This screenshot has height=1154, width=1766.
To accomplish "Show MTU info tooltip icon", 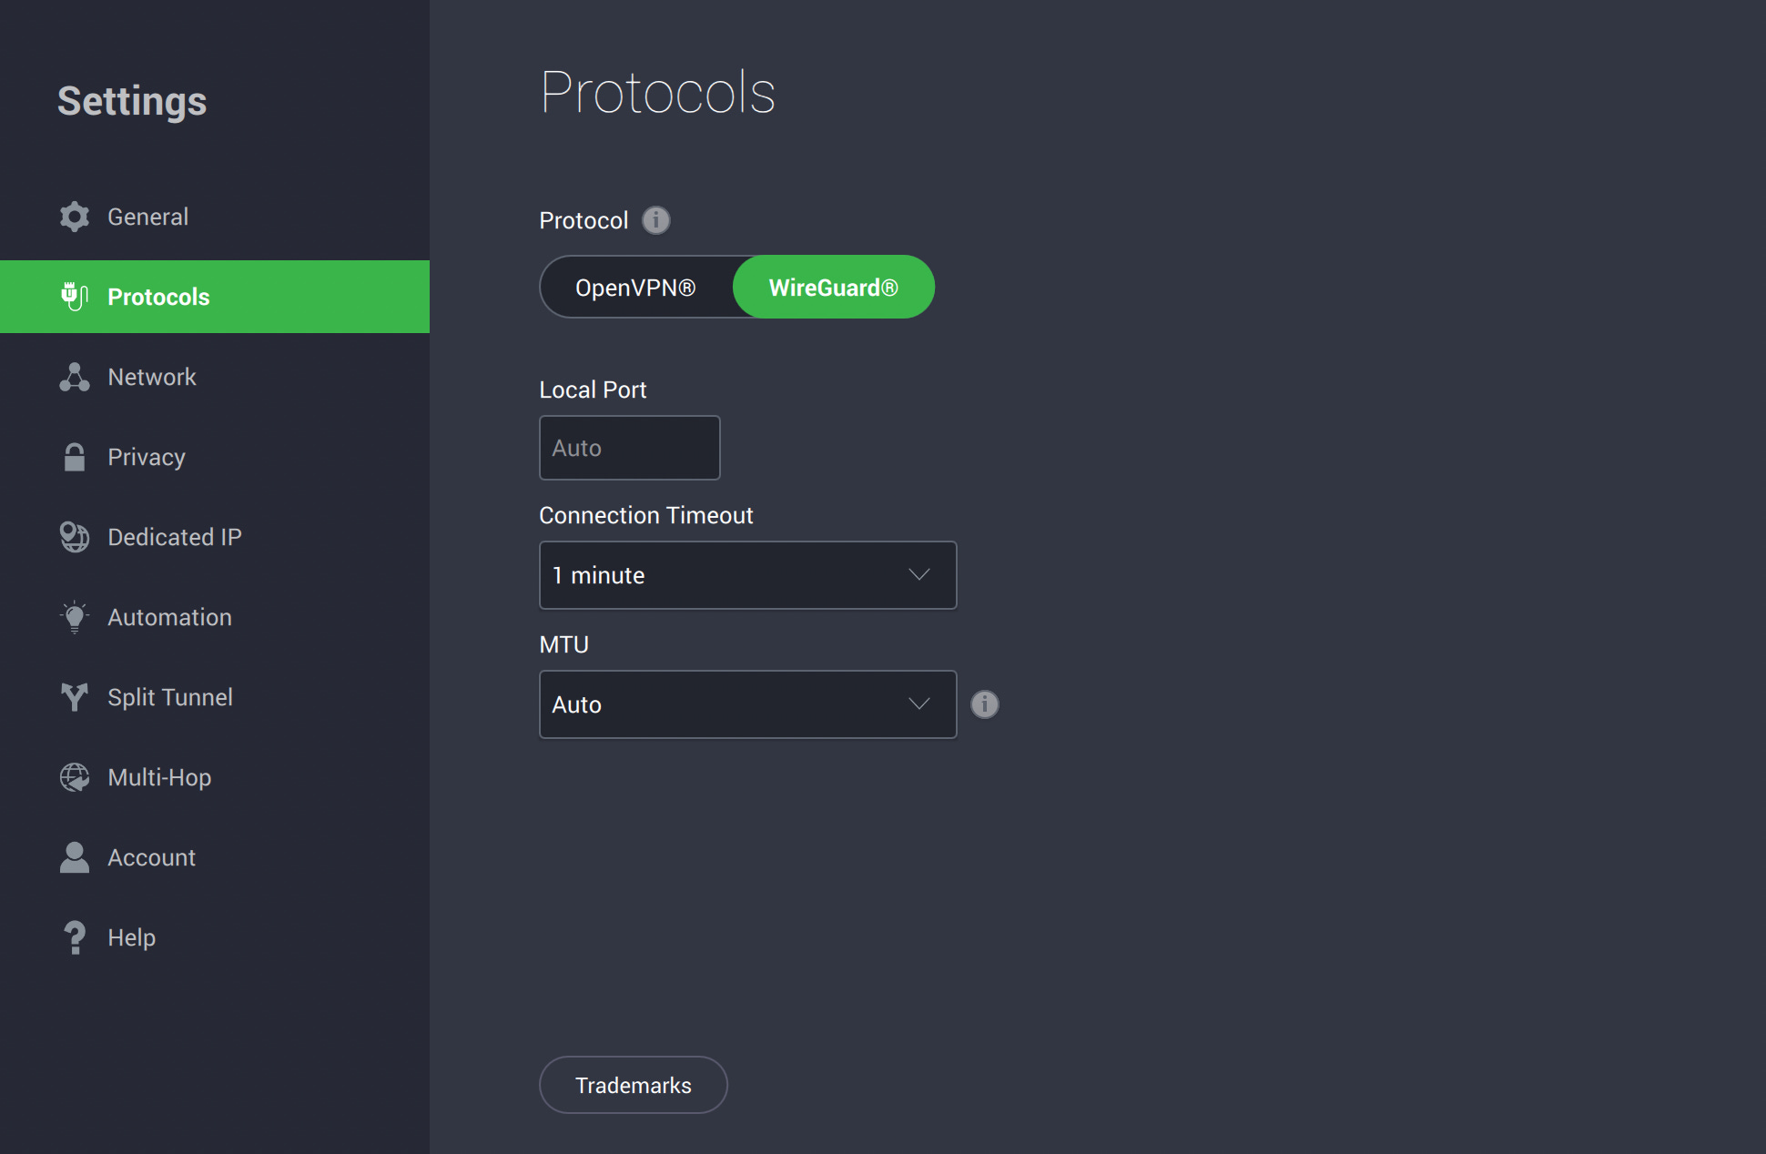I will pyautogui.click(x=984, y=704).
